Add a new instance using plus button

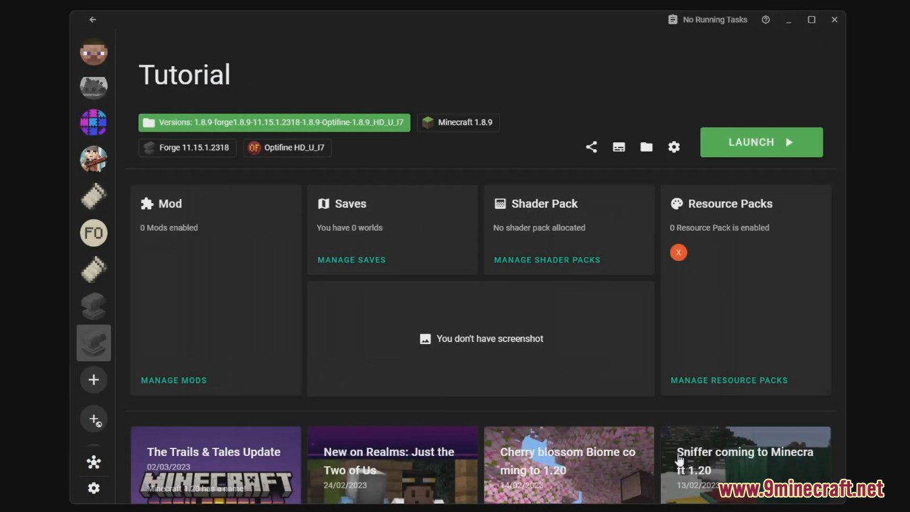point(93,379)
